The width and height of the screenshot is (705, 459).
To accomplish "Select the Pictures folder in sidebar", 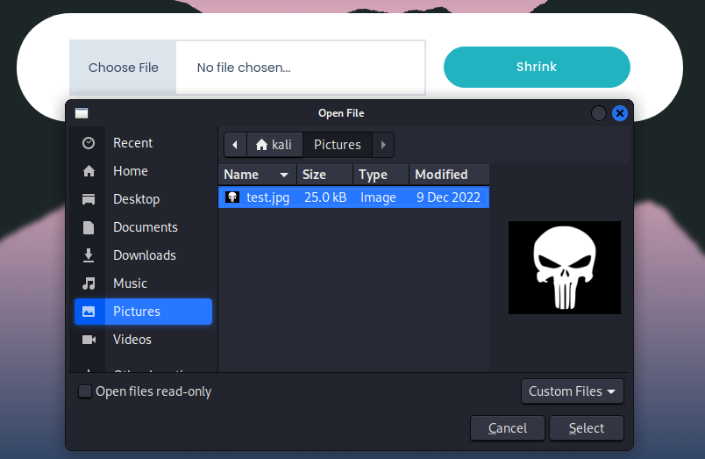I will click(x=144, y=312).
